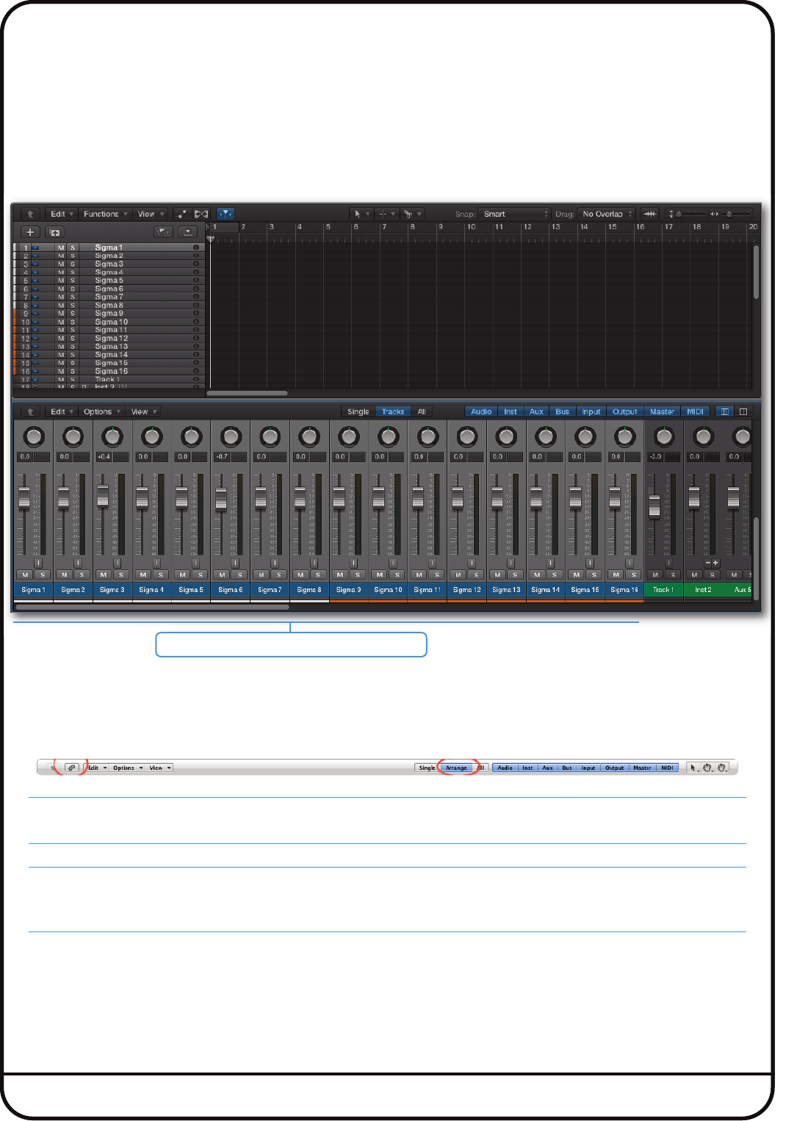Mute the Sigma 10 track in track list
This screenshot has height=1121, width=786.
[61, 322]
